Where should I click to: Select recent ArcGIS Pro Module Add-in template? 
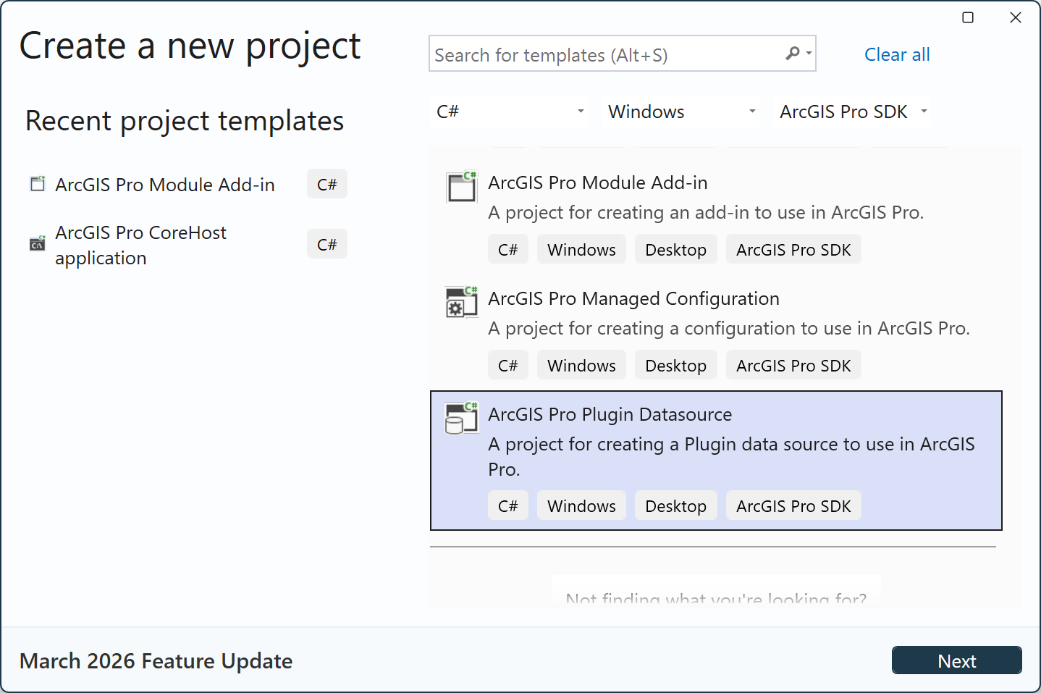click(x=187, y=184)
